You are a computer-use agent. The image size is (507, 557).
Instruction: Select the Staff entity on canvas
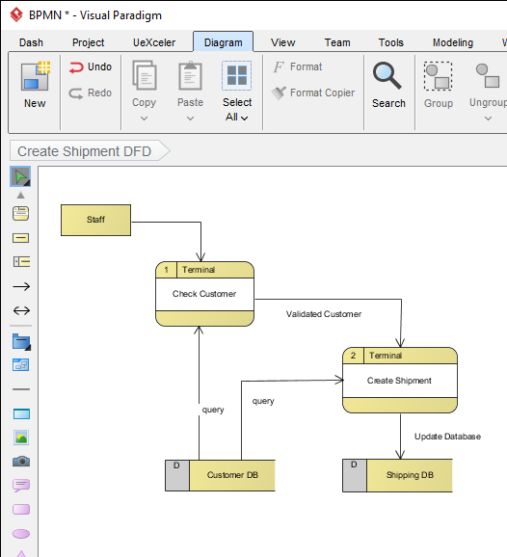point(96,220)
